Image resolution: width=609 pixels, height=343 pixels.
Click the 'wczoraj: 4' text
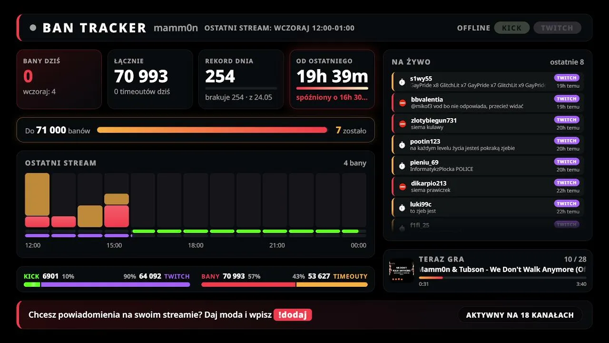[39, 91]
